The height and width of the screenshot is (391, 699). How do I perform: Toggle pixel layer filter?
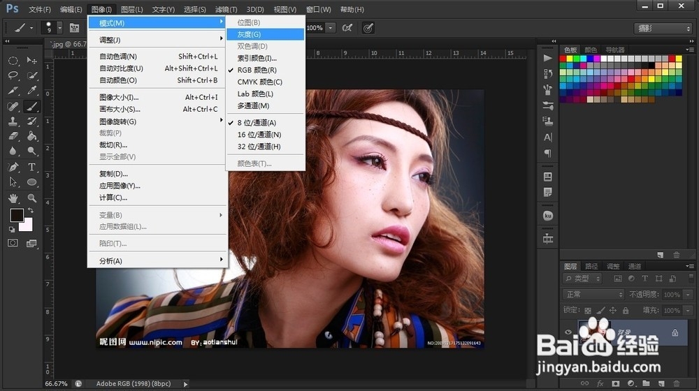617,279
